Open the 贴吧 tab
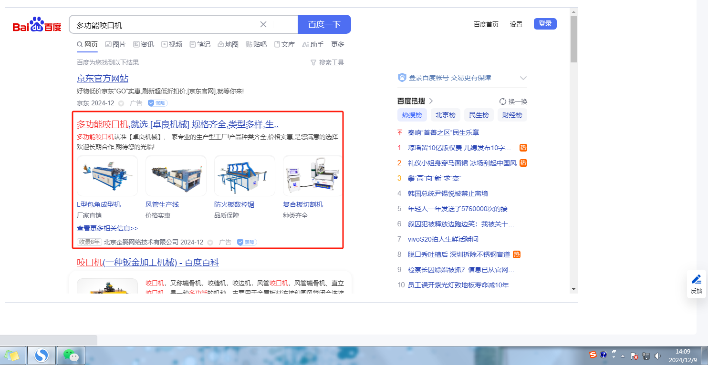This screenshot has height=365, width=708. 256,44
